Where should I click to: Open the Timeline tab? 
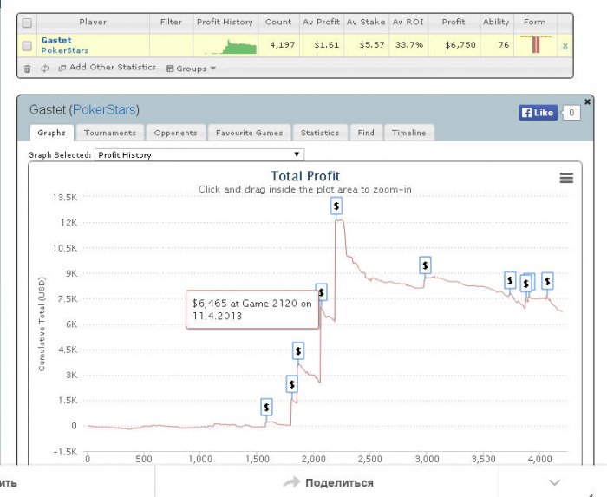coord(408,133)
